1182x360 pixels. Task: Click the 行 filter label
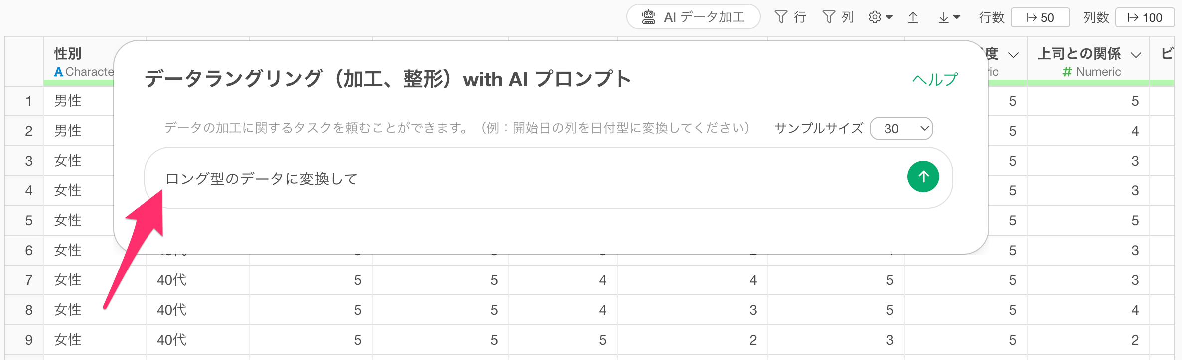pos(800,17)
